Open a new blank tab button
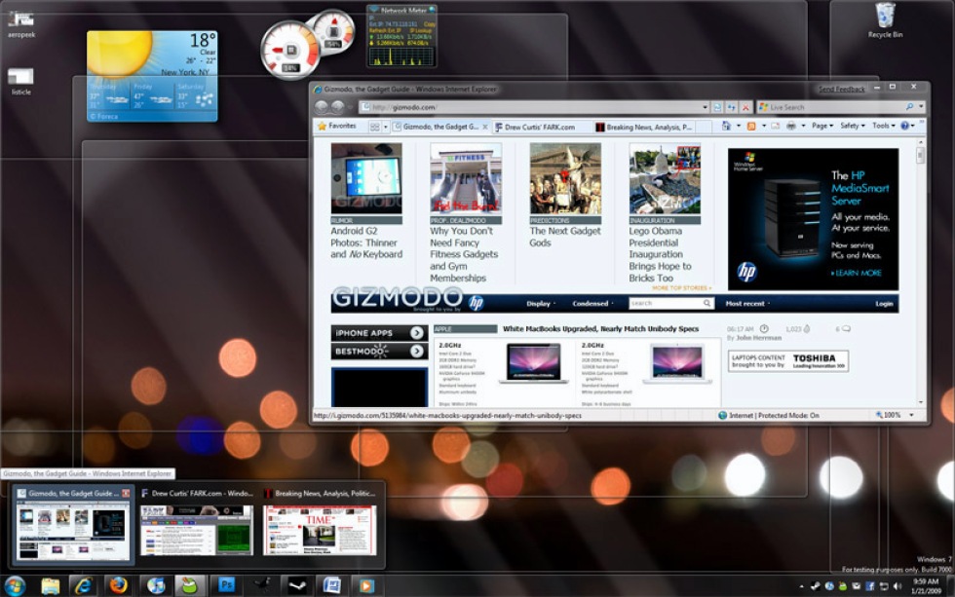The image size is (955, 597). tap(704, 128)
